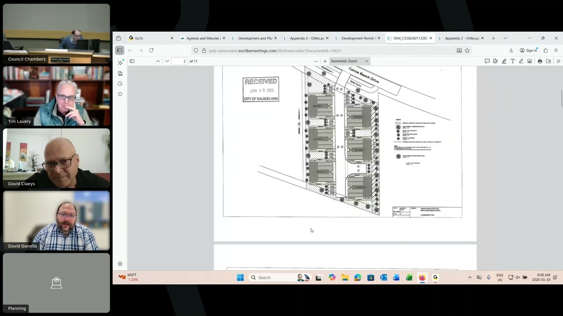Image resolution: width=563 pixels, height=316 pixels.
Task: Go to previous PDF page arrow
Action: click(x=158, y=61)
